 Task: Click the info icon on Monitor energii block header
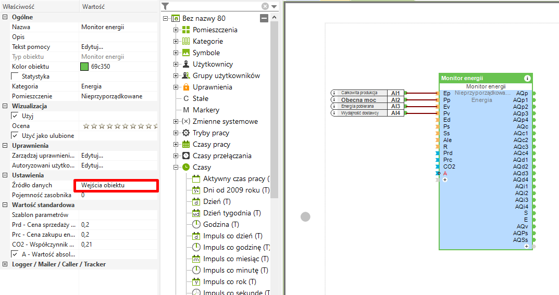point(527,78)
